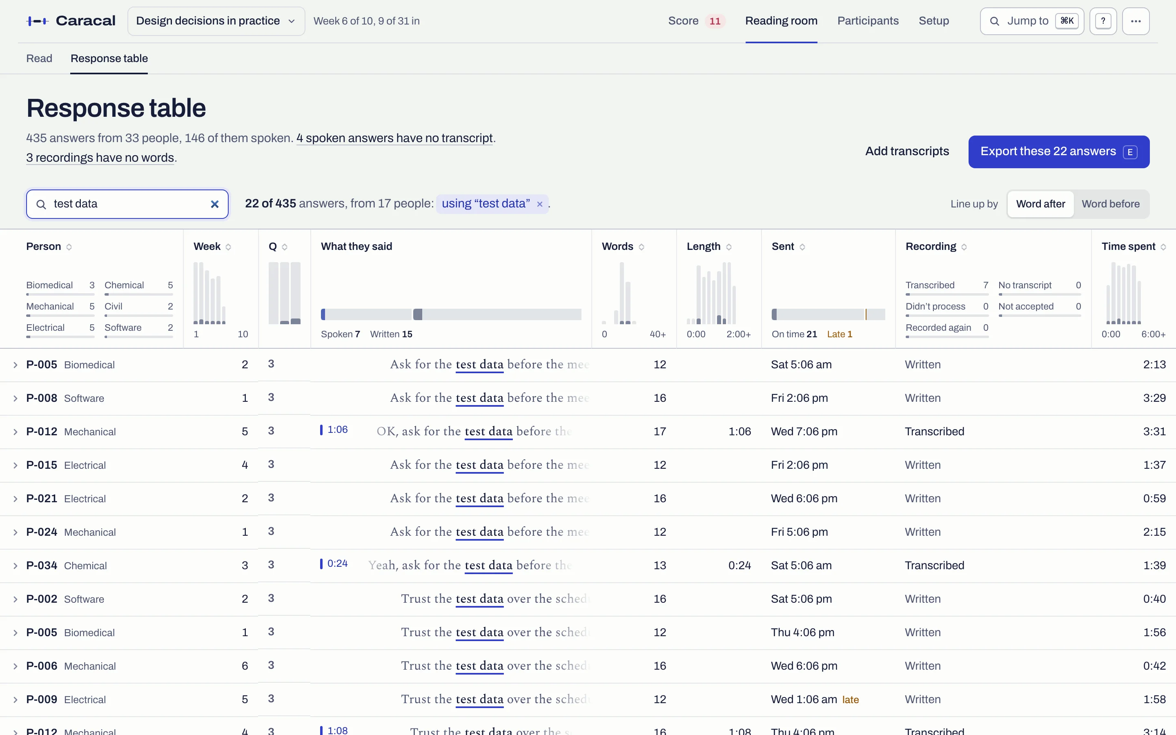Open the Score tab
The height and width of the screenshot is (735, 1176).
point(696,21)
